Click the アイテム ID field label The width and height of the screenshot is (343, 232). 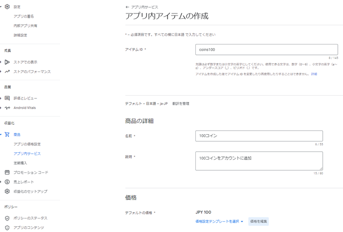[135, 50]
